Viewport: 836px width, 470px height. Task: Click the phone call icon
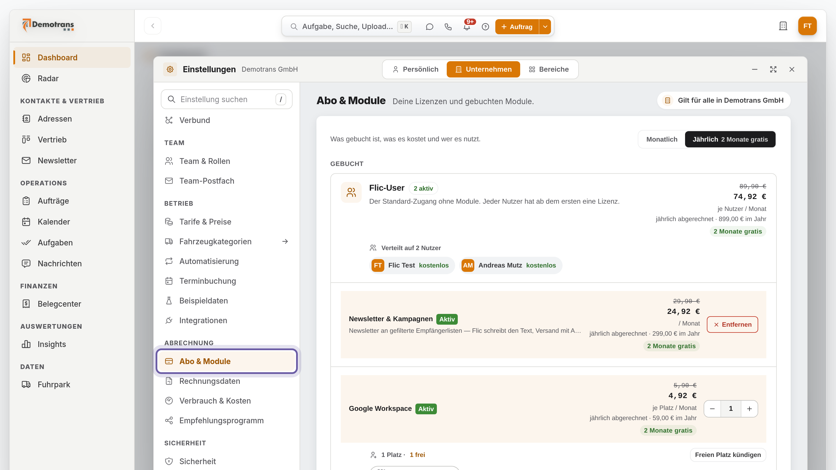pyautogui.click(x=448, y=27)
